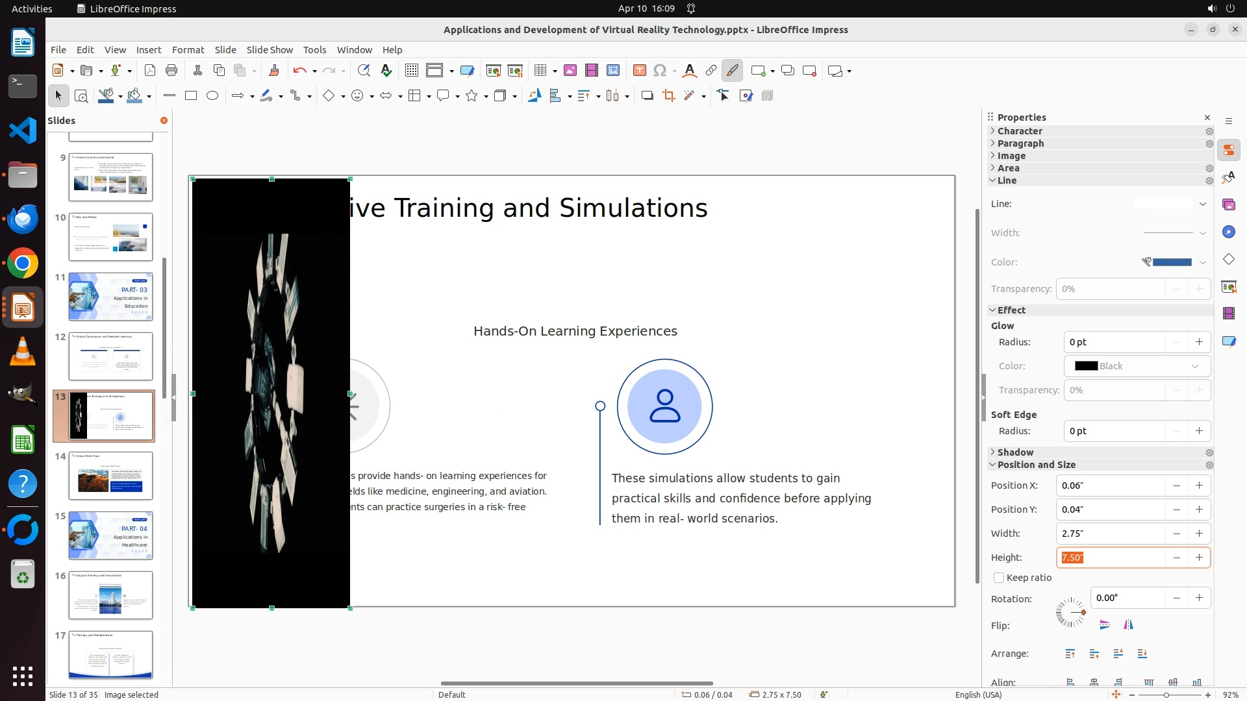Image resolution: width=1247 pixels, height=701 pixels.
Task: Expand the Character section
Action: point(1020,131)
